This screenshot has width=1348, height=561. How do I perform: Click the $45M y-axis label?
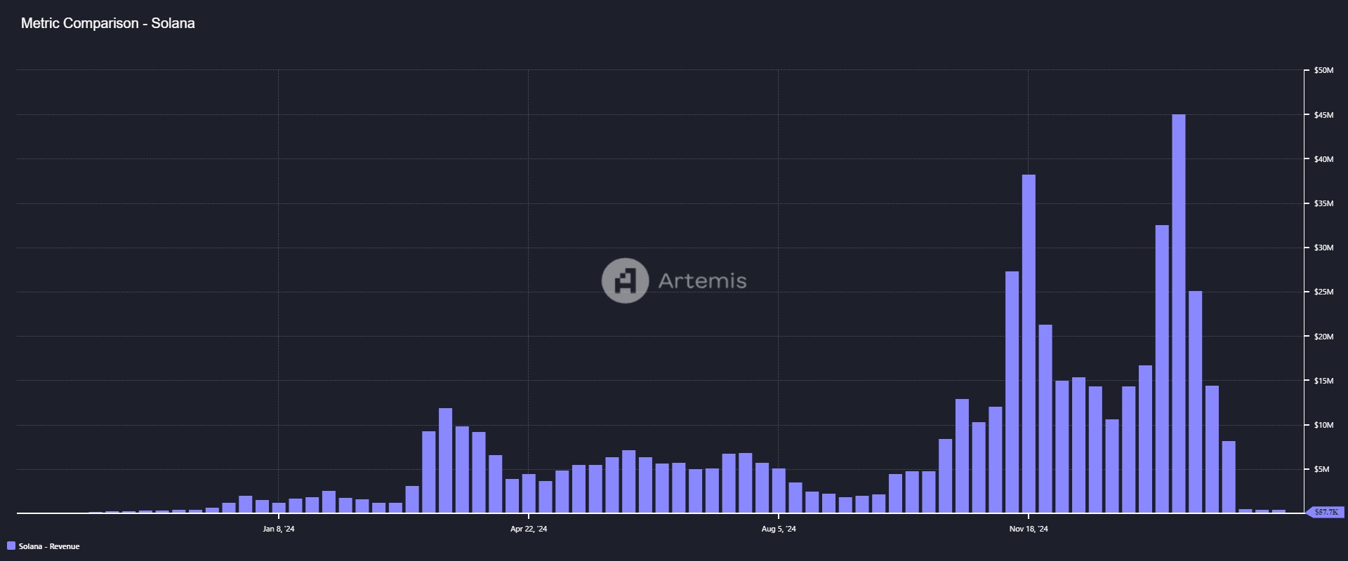1323,115
